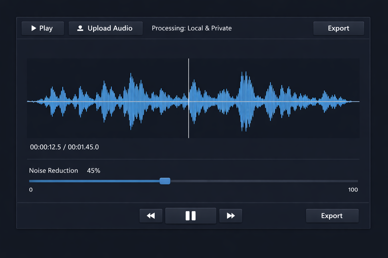Activate the skip-backward playback control
388x258 pixels.
tap(151, 216)
